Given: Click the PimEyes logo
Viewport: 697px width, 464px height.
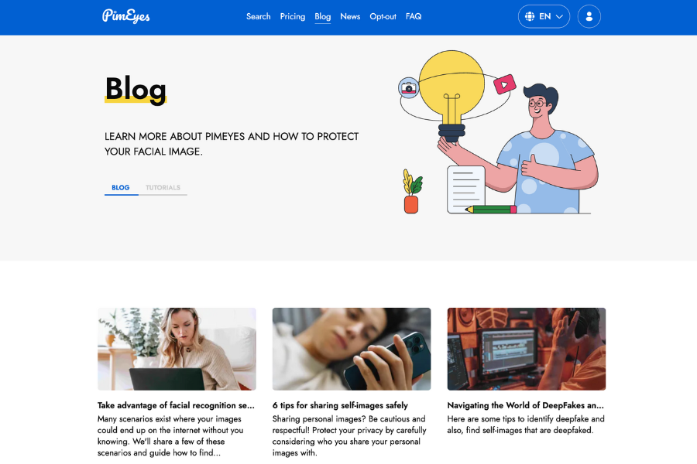Looking at the screenshot, I should 125,16.
